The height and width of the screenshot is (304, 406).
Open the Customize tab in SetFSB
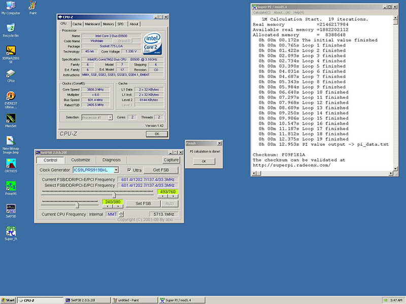[81, 160]
